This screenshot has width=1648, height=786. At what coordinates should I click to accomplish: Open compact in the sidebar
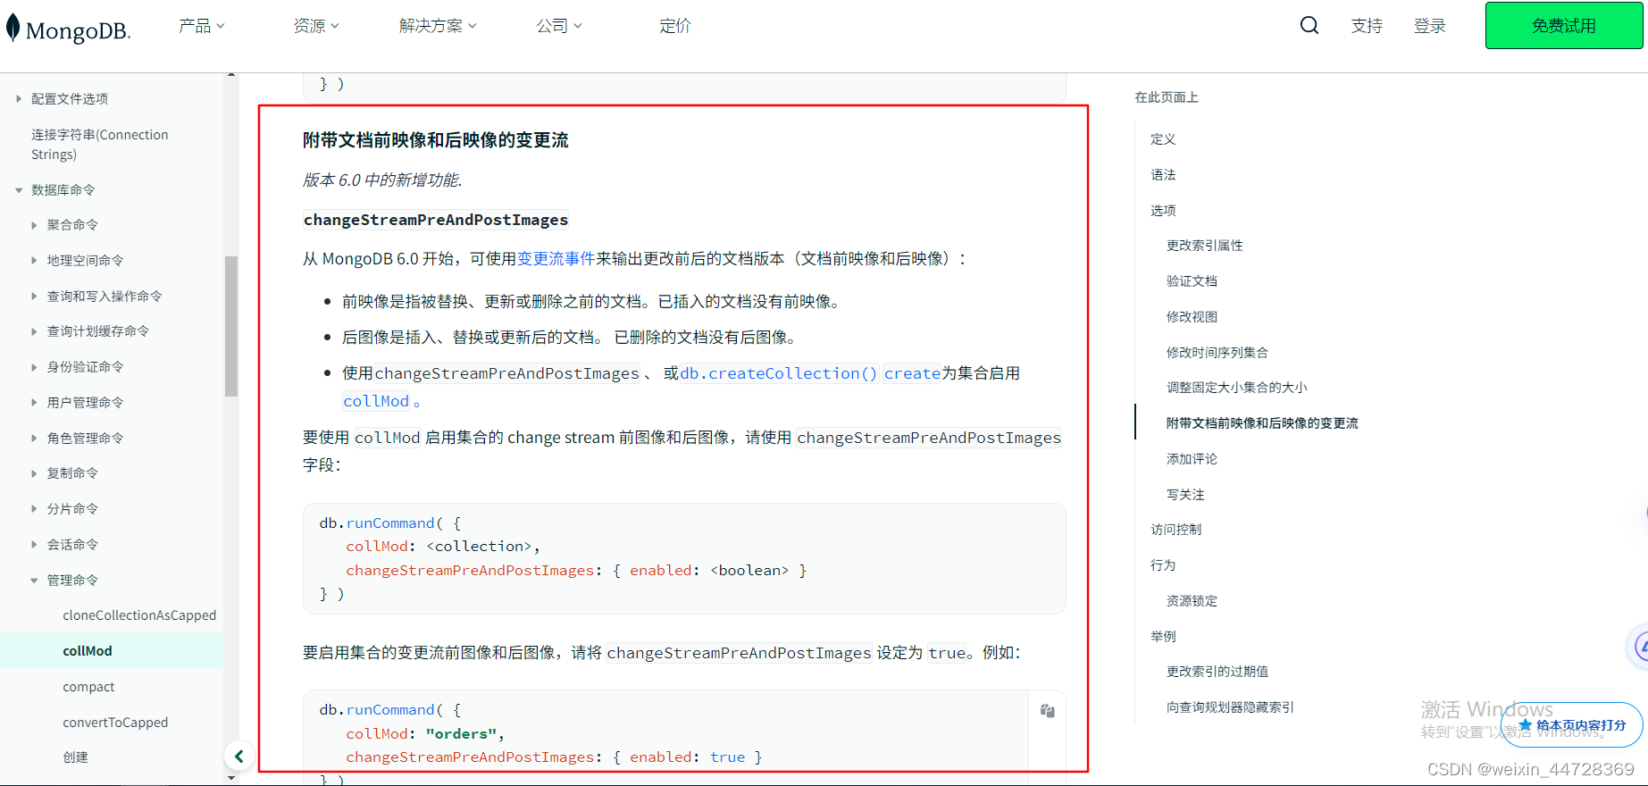click(88, 687)
